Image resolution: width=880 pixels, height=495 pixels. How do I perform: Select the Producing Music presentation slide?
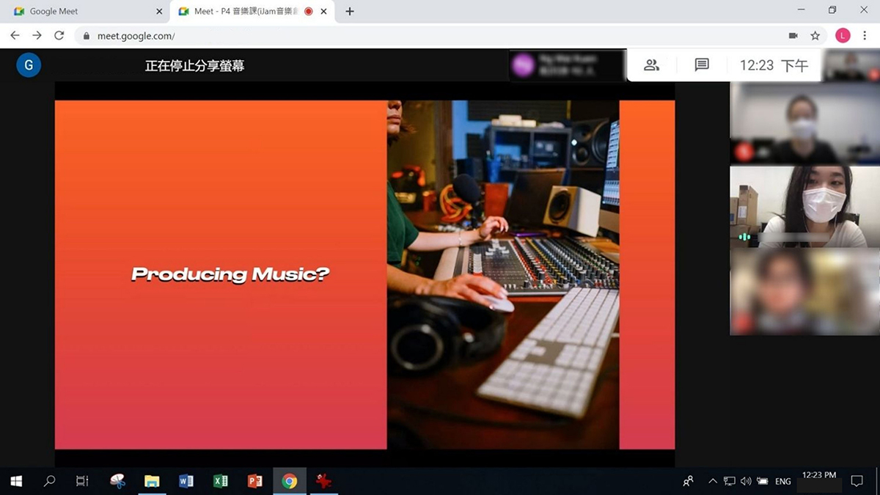(x=364, y=274)
